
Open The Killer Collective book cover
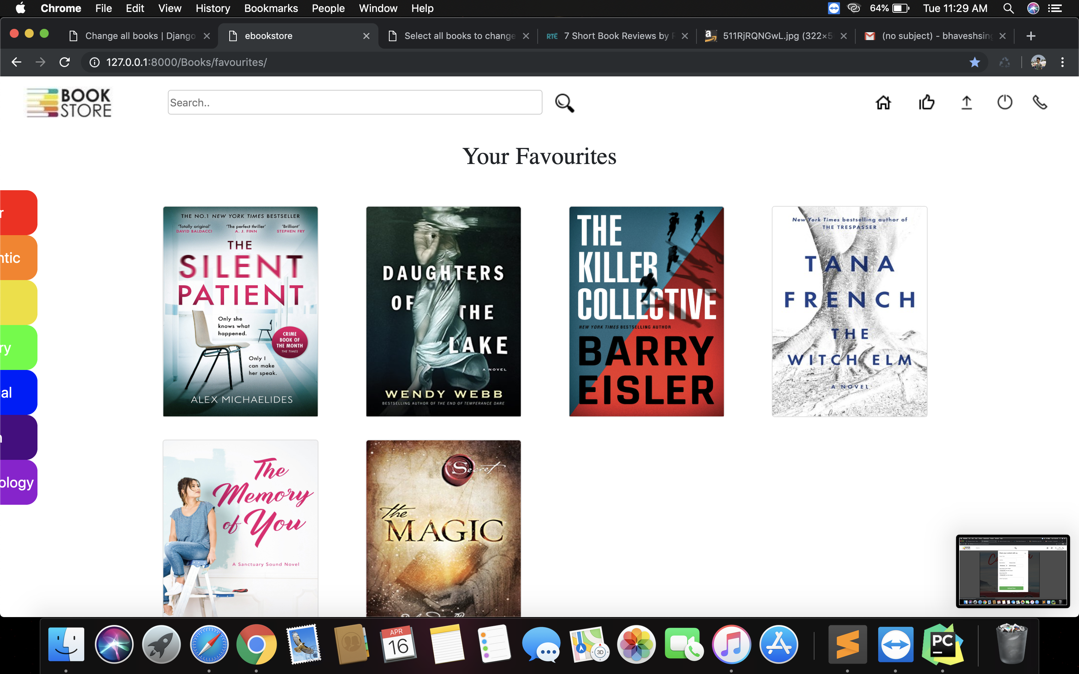click(646, 311)
